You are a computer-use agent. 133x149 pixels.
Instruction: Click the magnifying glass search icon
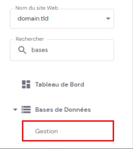22,50
